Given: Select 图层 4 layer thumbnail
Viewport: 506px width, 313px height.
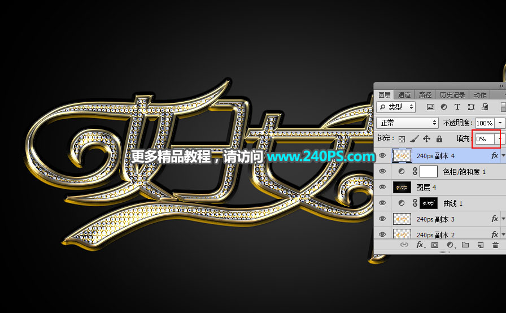Looking at the screenshot, I should click(x=402, y=187).
